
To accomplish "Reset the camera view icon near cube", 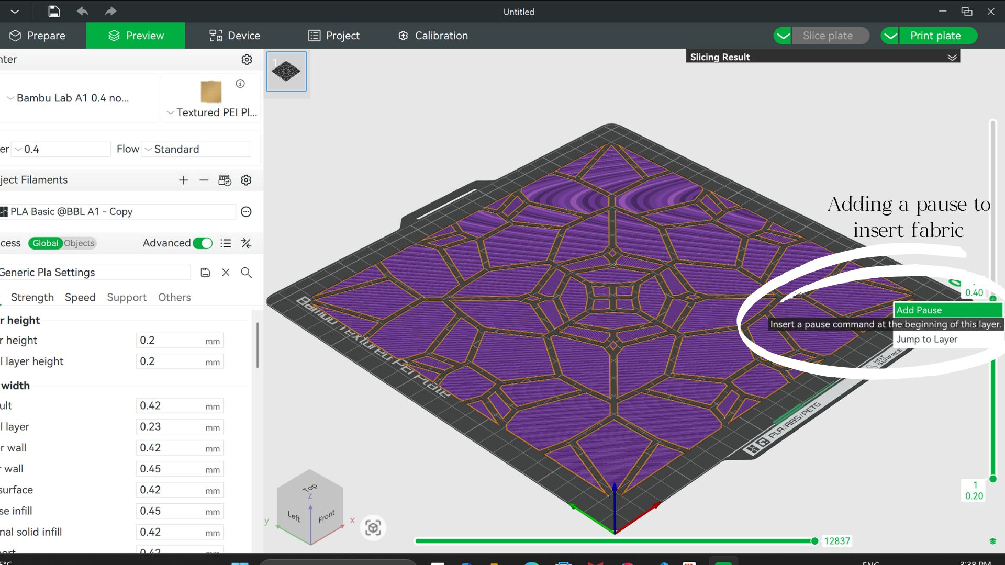I will pyautogui.click(x=373, y=527).
